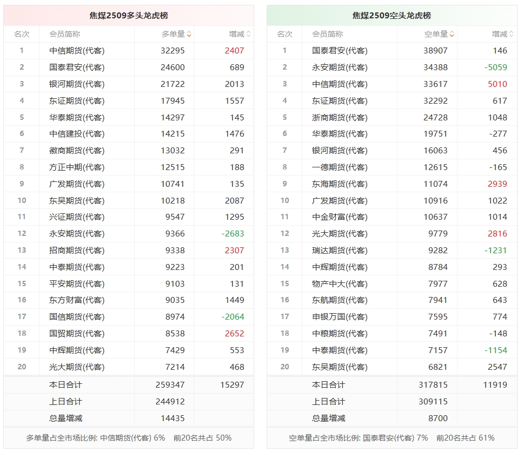Viewport: 523px width, 453px height.
Task: Select 焦煤2509多头龙虎榜 title
Action: [x=129, y=15]
